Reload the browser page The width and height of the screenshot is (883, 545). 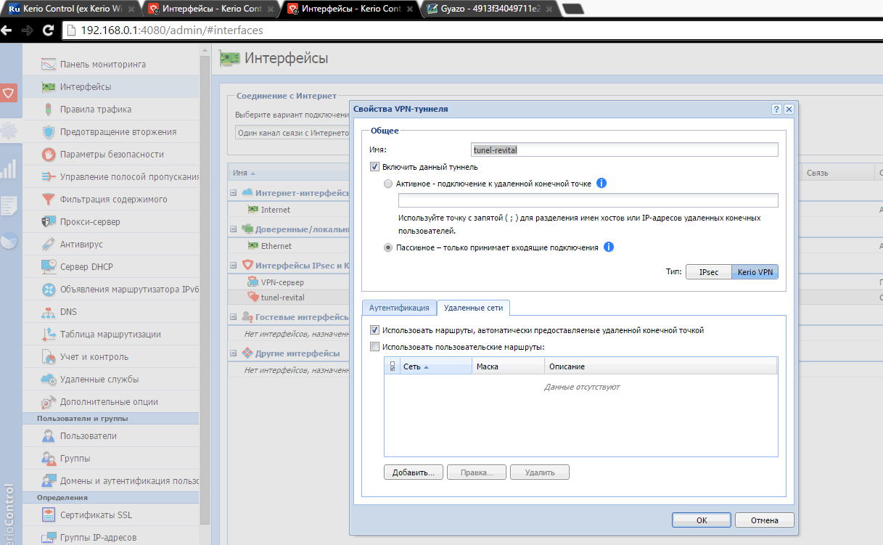point(49,30)
